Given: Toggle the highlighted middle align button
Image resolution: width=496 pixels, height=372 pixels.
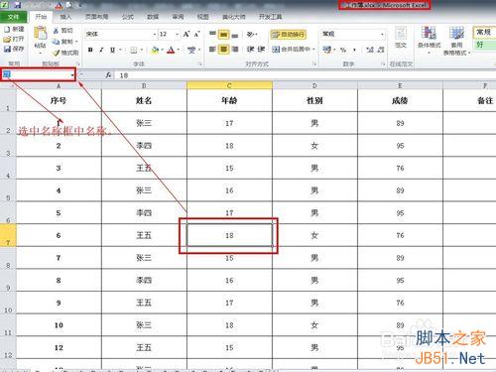Looking at the screenshot, I should point(224,34).
